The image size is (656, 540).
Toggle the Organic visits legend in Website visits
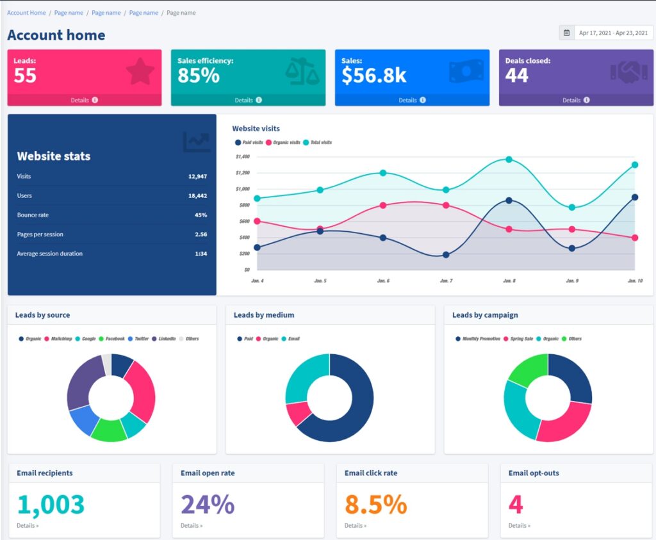[x=283, y=142]
